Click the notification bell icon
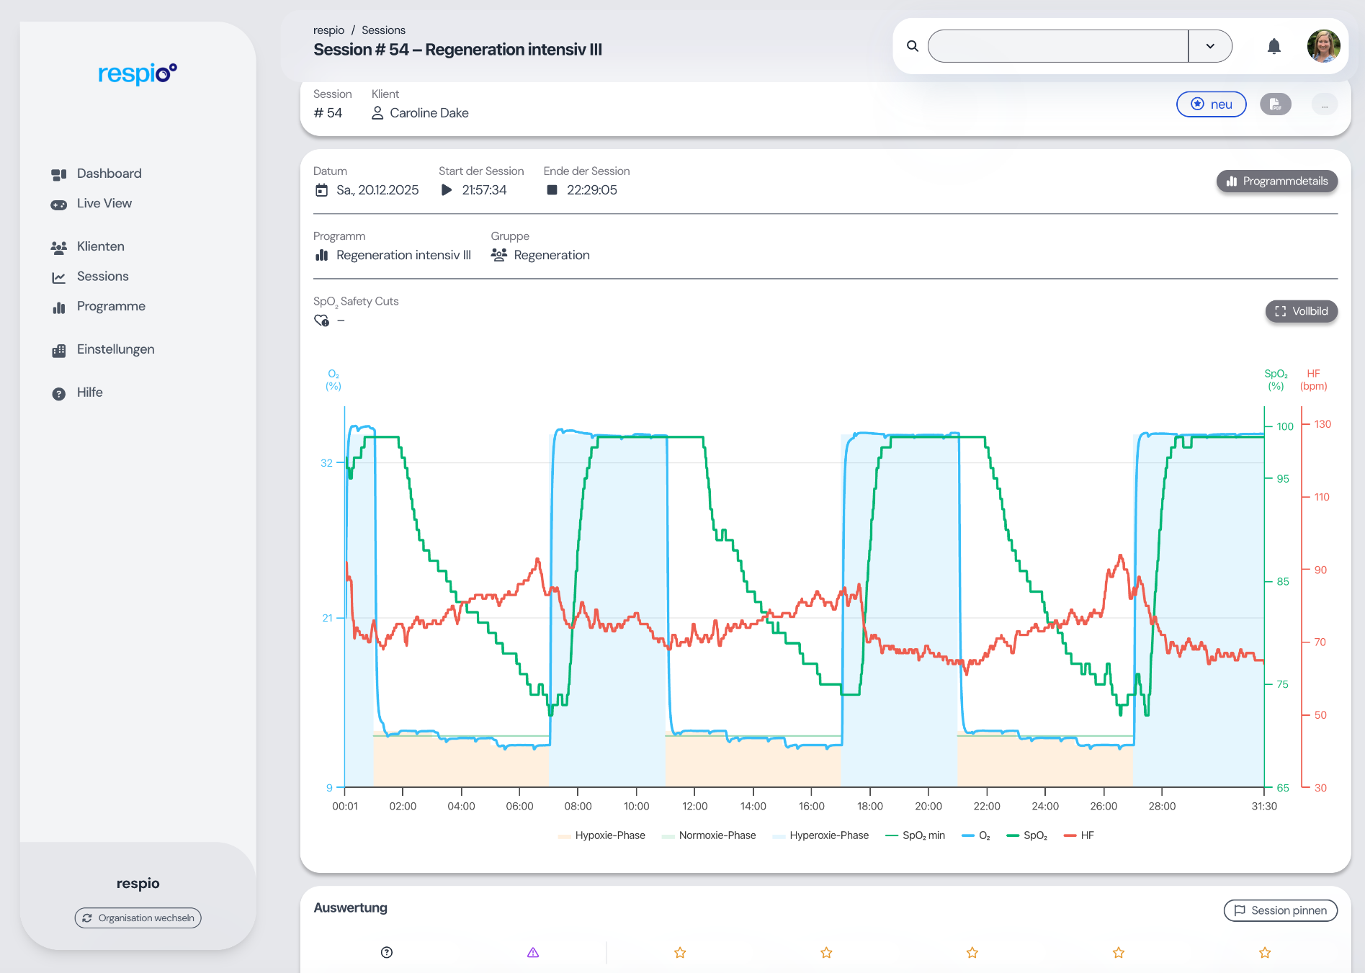 point(1274,47)
